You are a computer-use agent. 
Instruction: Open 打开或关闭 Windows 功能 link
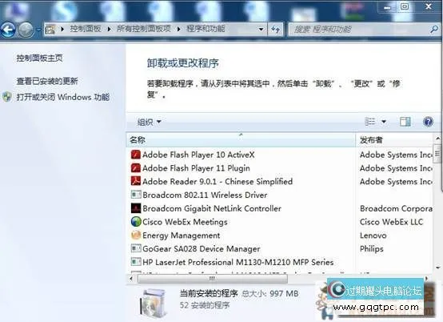coord(62,97)
